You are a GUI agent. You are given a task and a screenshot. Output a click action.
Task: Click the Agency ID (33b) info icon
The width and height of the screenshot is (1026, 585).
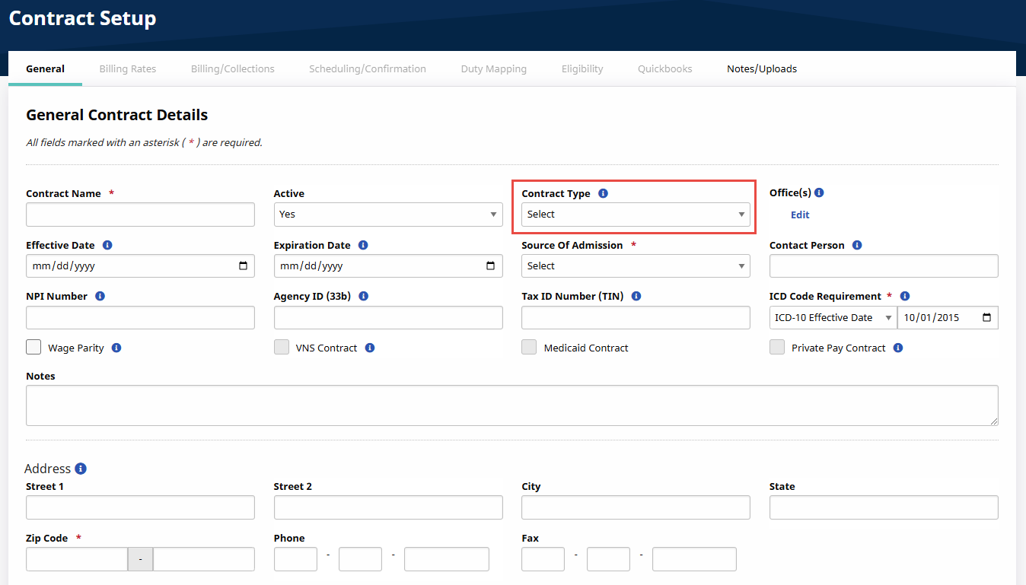click(x=363, y=296)
